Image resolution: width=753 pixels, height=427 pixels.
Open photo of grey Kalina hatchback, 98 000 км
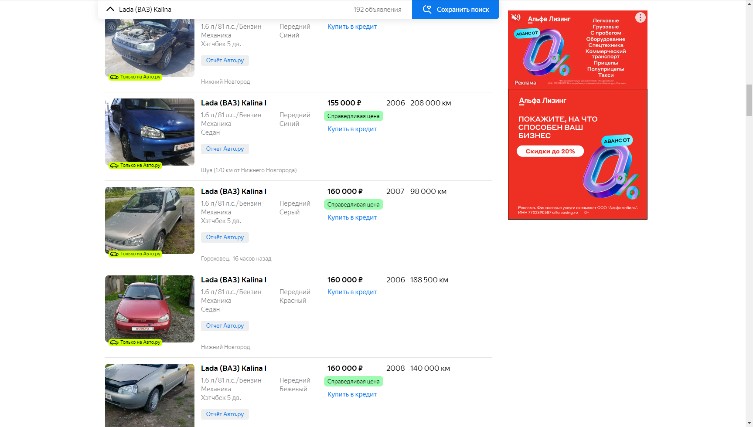coord(150,220)
